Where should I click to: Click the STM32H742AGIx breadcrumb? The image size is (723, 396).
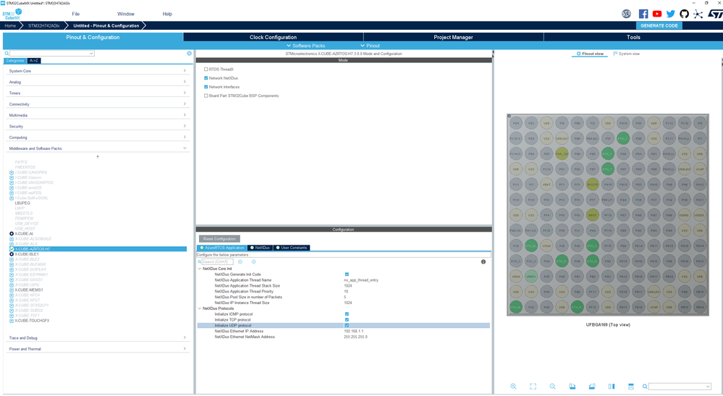[44, 25]
